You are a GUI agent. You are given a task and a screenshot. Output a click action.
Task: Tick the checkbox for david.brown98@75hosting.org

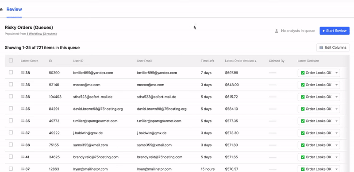(x=11, y=109)
